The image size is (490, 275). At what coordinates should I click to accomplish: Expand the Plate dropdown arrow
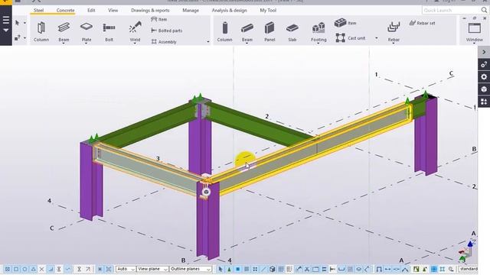click(87, 44)
